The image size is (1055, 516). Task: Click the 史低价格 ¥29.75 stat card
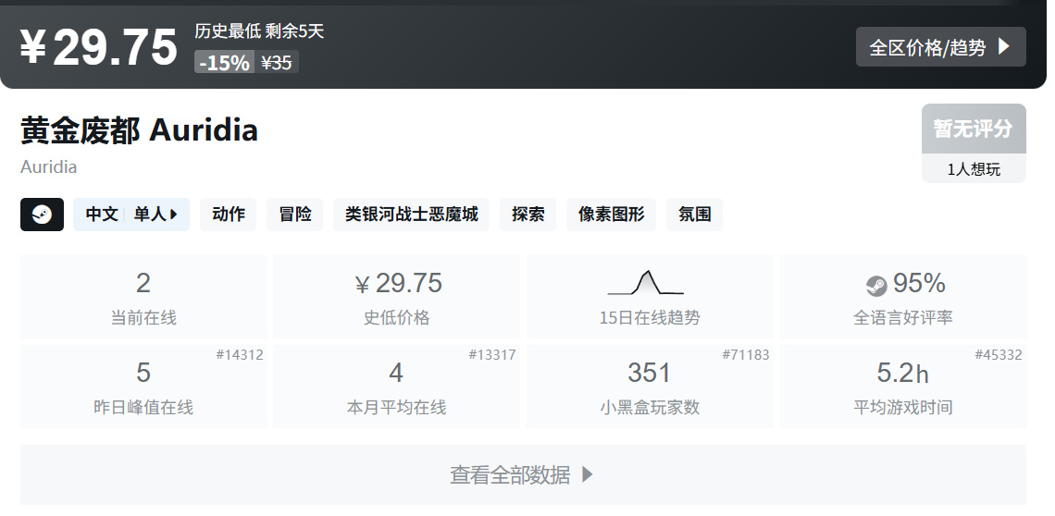396,297
